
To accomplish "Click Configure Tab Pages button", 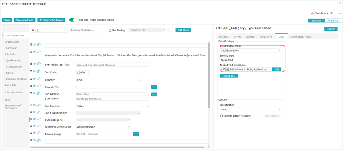I will coord(51,20).
